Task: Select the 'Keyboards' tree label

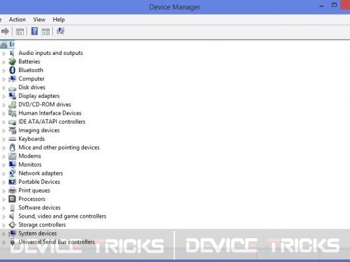Action: pos(32,139)
